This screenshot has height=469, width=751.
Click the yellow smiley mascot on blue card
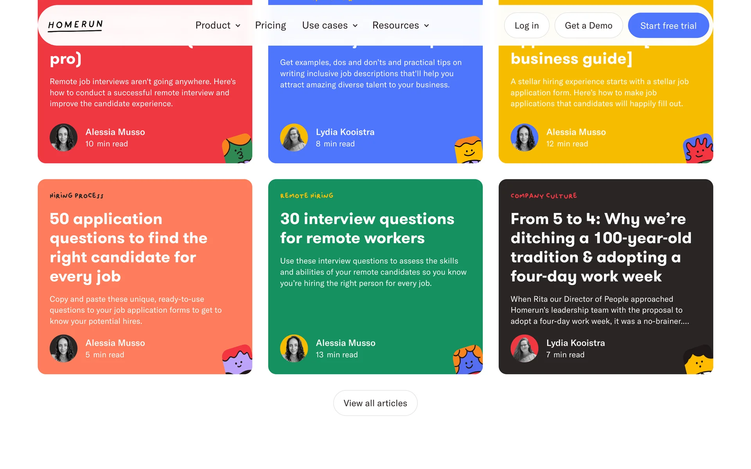pos(468,150)
